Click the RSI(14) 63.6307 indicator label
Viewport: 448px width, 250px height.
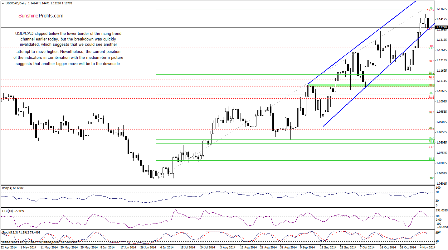point(13,188)
